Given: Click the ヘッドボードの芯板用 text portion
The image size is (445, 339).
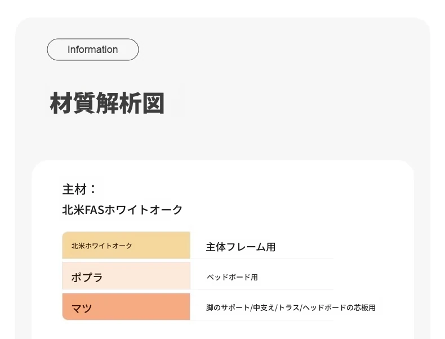Looking at the screenshot, I should tap(339, 307).
